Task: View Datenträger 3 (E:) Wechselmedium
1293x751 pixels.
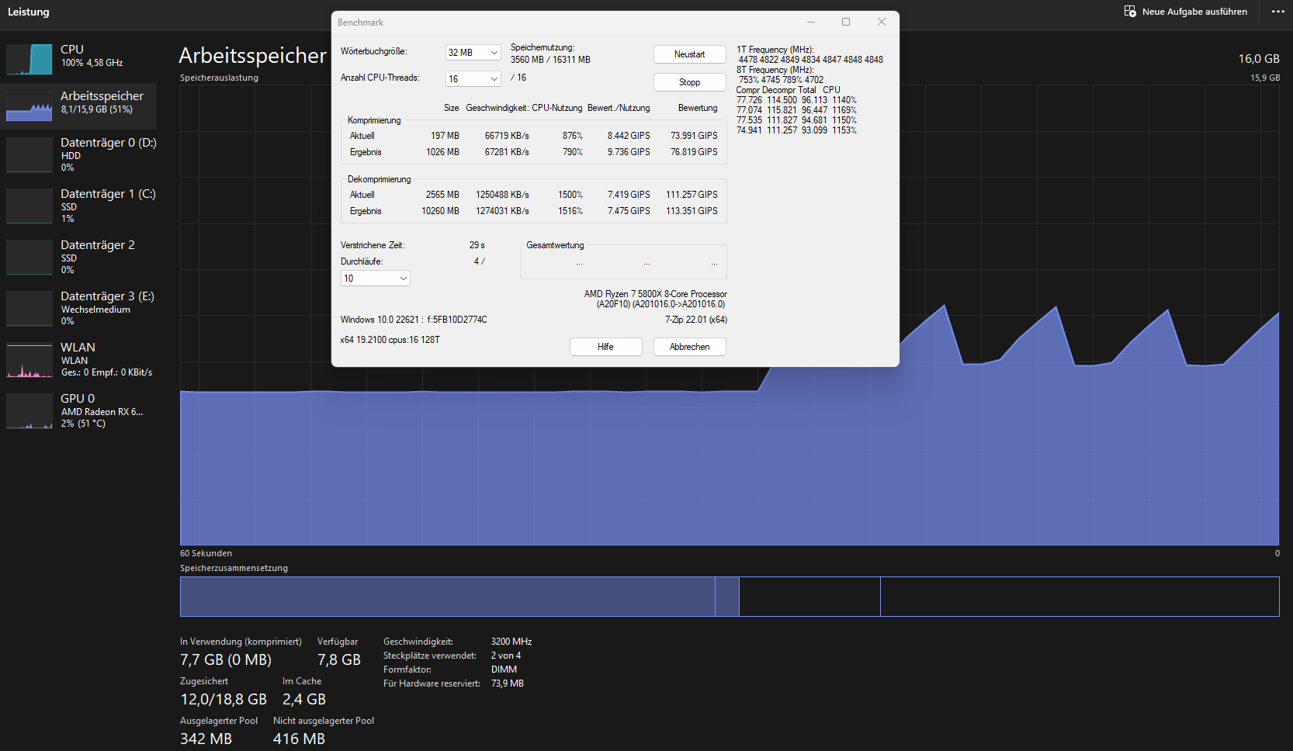Action: [79, 308]
